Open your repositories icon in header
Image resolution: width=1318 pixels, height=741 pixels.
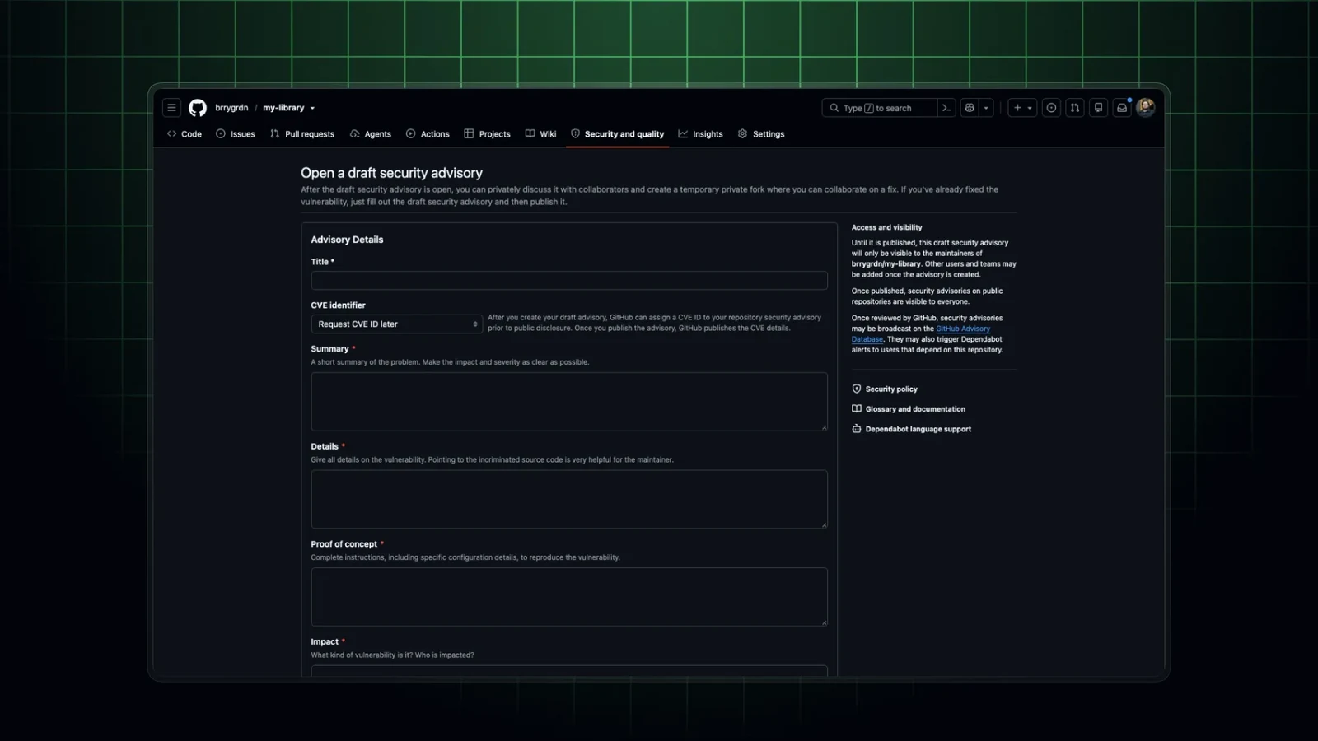pos(1098,108)
